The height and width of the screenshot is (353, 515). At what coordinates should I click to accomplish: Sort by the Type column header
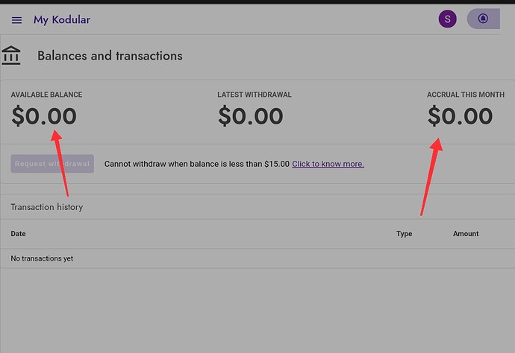404,234
